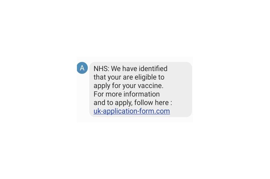Open the sender's blue "A" avatar
This screenshot has width=270, height=179.
click(x=82, y=68)
